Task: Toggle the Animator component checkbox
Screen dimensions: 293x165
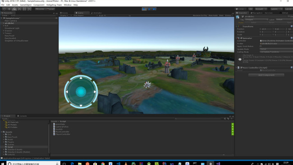Action: (241, 38)
